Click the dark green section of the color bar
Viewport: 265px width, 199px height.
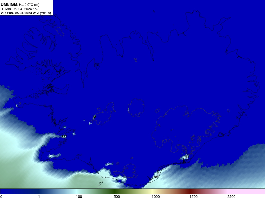point(115,192)
